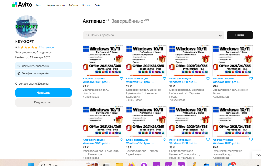Click the Написать button
The height and width of the screenshot is (166, 261).
(x=43, y=92)
